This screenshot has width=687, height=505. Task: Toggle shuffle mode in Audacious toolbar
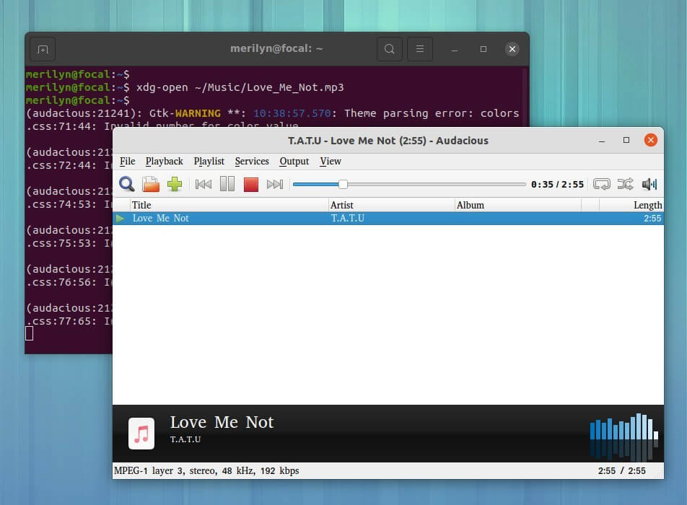click(x=625, y=184)
